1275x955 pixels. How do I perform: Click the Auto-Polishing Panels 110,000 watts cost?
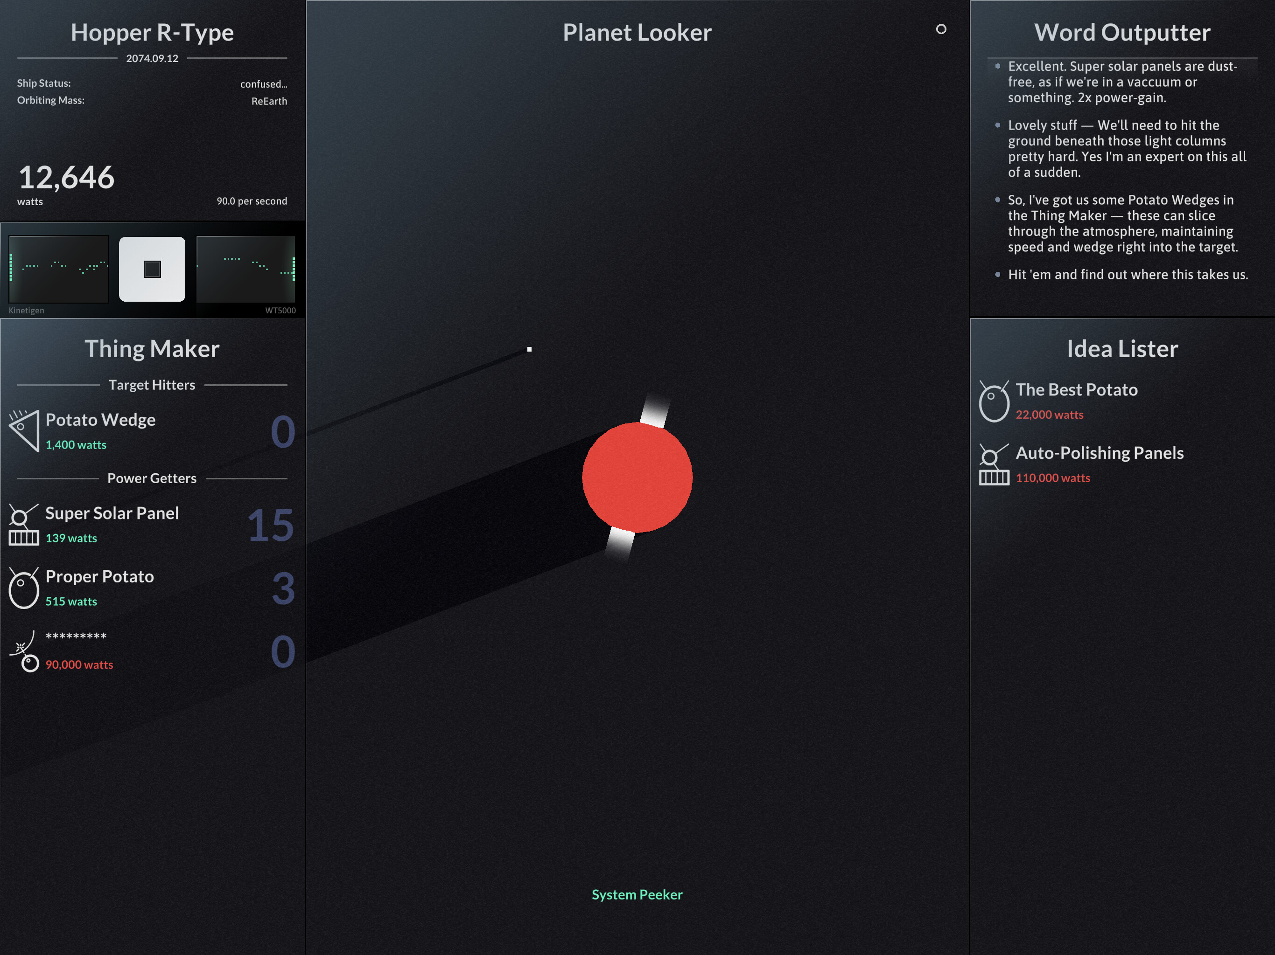pyautogui.click(x=1053, y=478)
